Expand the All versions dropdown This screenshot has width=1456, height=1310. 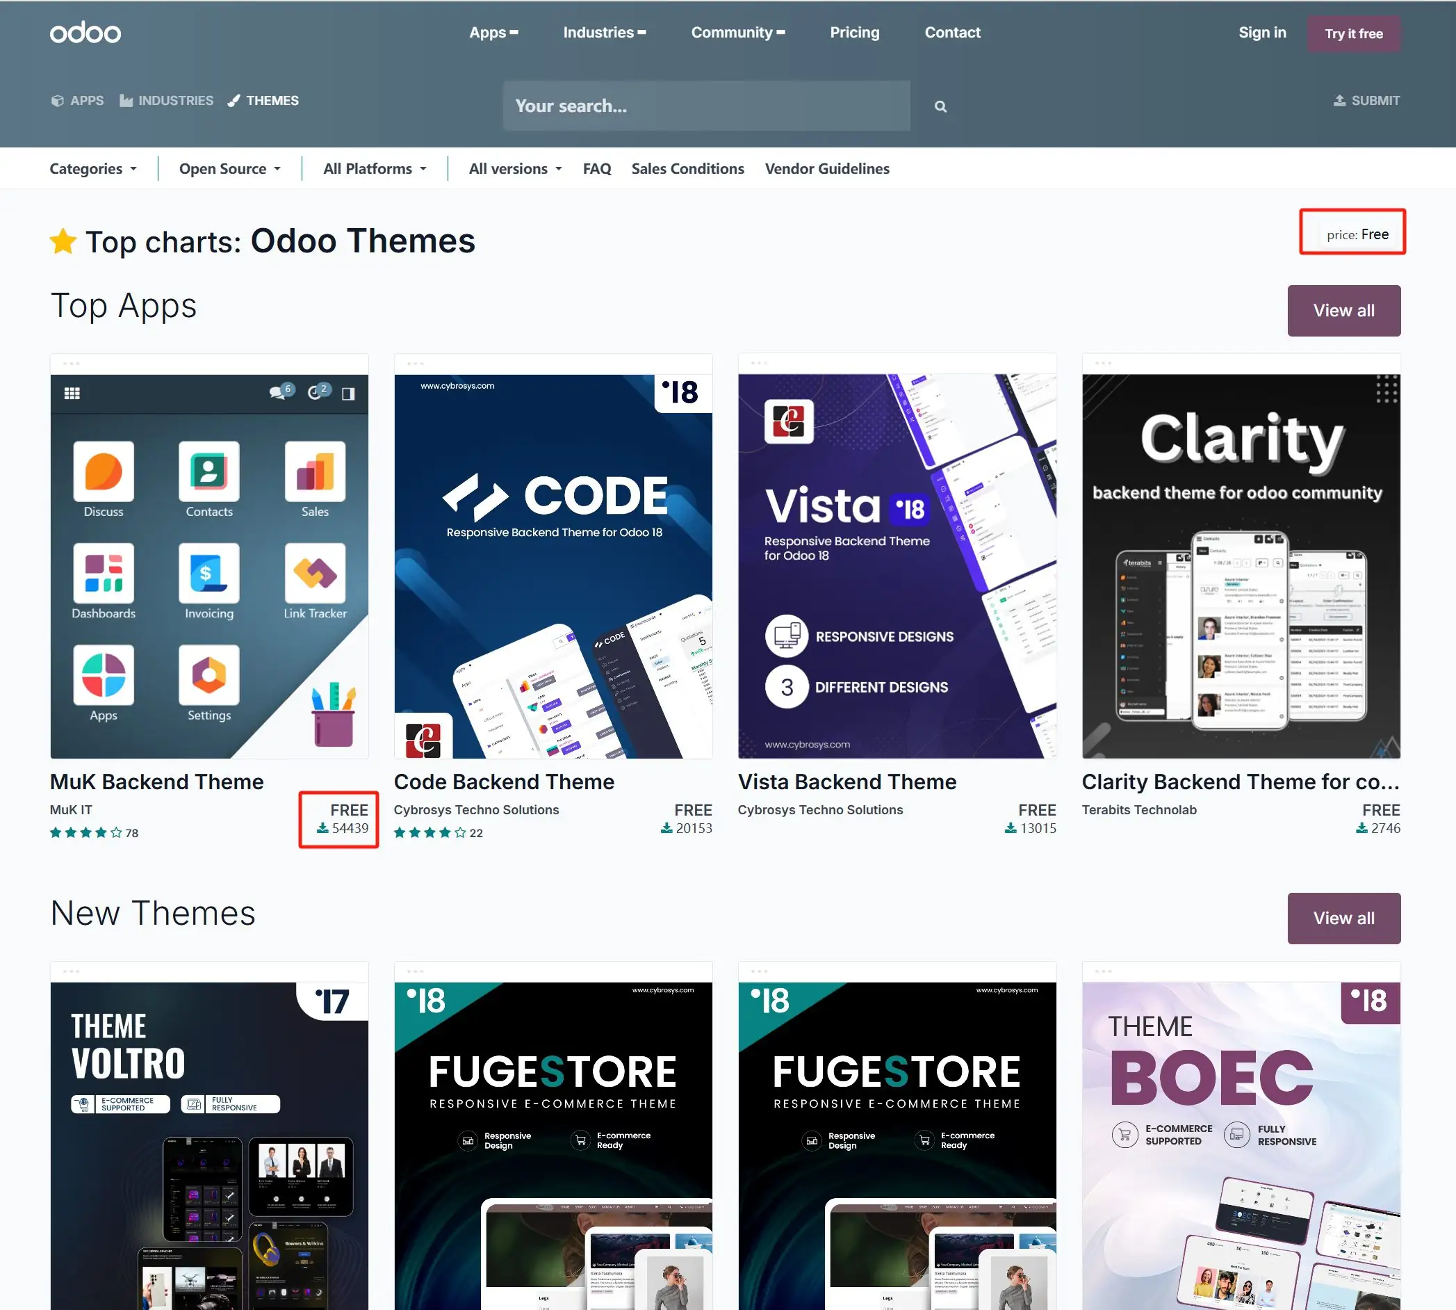(x=515, y=168)
